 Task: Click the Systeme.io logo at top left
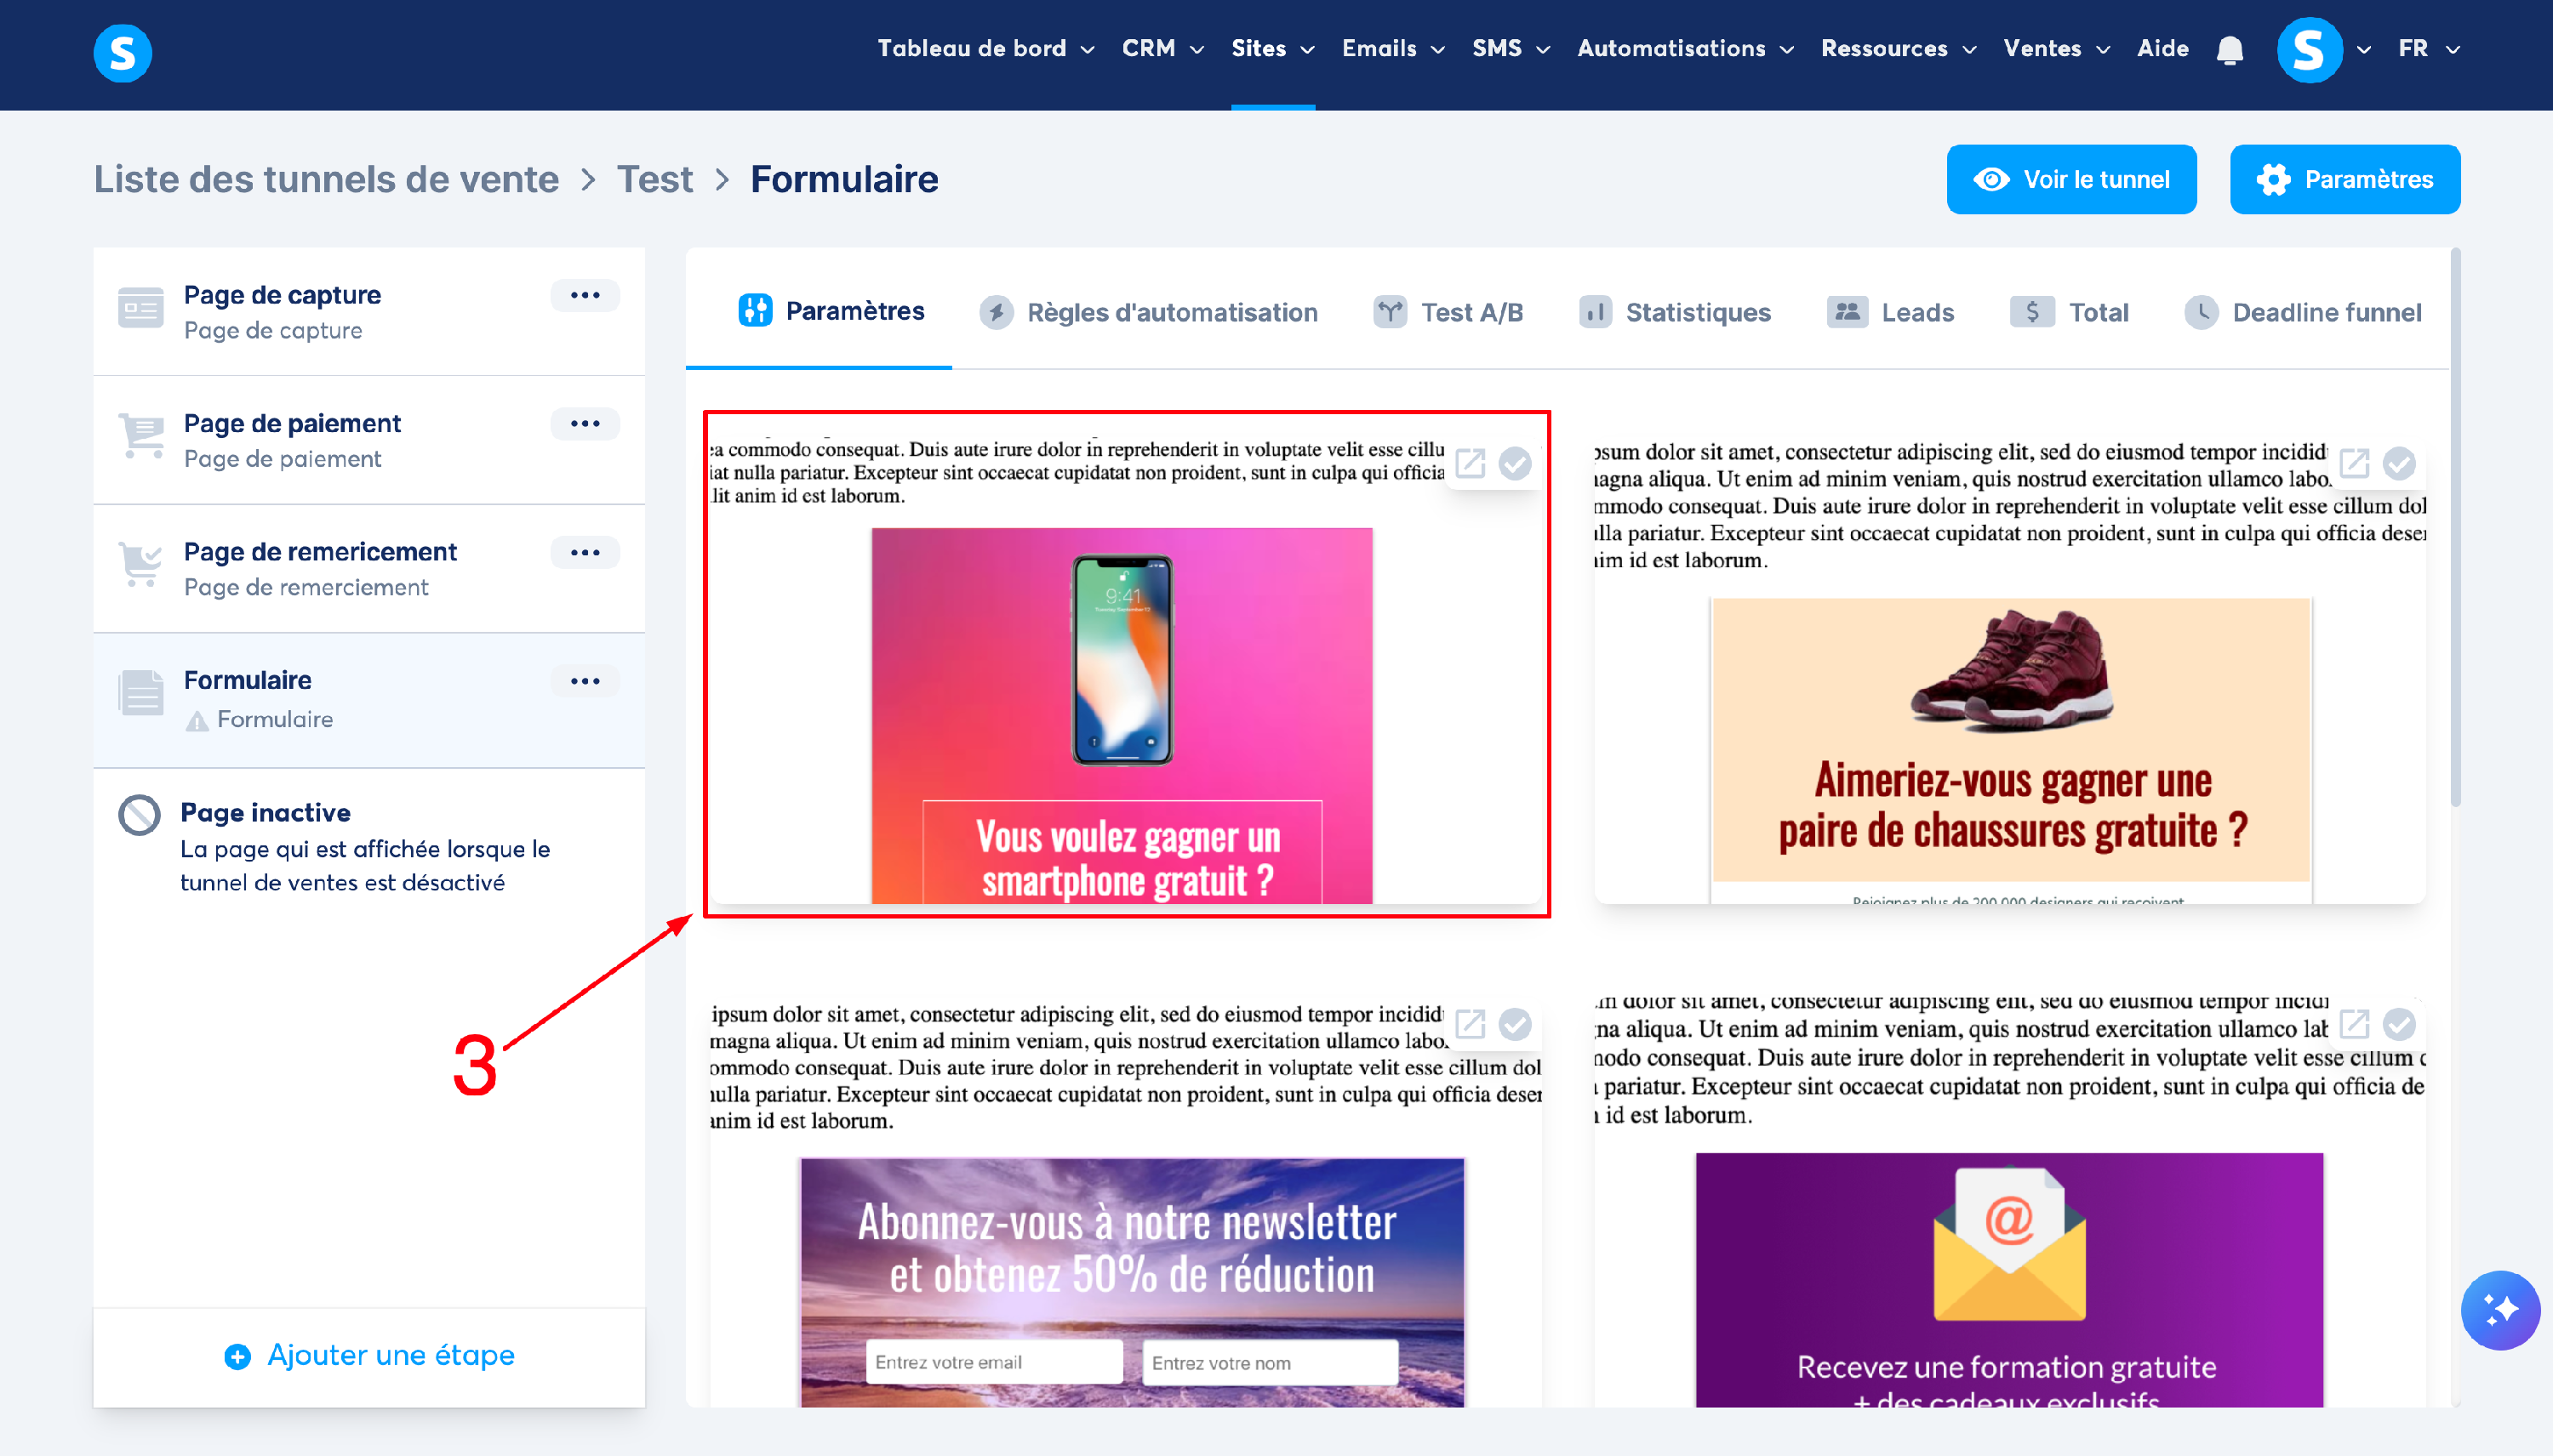(122, 52)
